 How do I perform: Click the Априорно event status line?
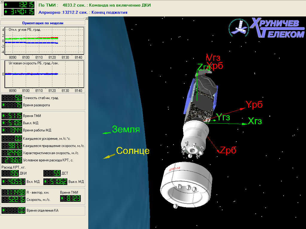(x=83, y=12)
